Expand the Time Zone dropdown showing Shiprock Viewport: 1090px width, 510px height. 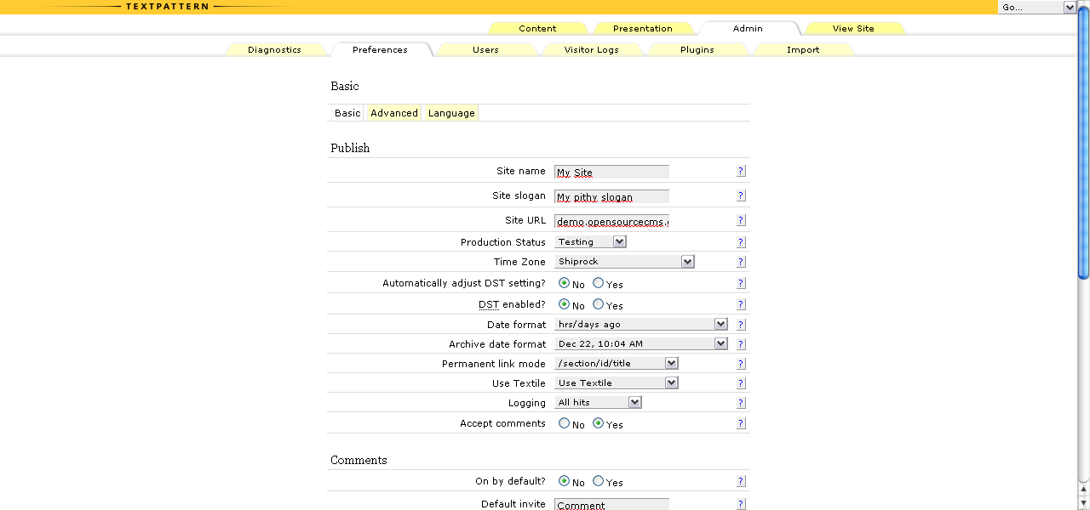click(625, 262)
